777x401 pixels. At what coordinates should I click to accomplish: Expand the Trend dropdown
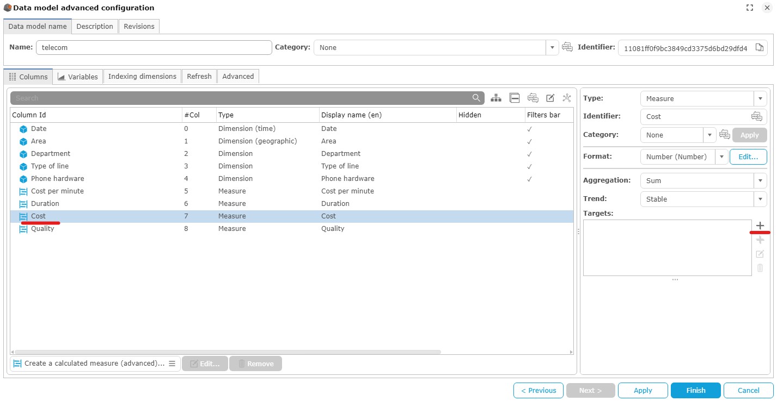760,199
